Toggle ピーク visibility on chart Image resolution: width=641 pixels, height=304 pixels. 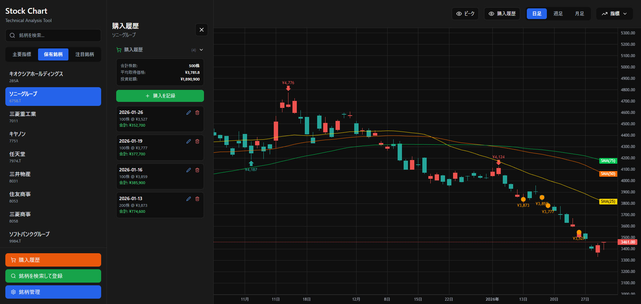pos(465,14)
